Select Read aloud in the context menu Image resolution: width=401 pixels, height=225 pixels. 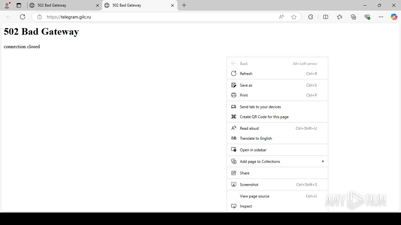(x=277, y=128)
